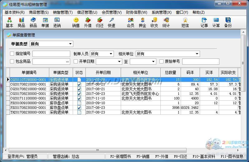Open the 销售管理(T) menu
The image size is (249, 162).
pyautogui.click(x=63, y=12)
